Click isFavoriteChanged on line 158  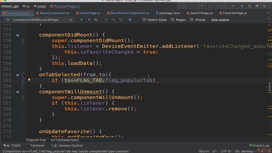pos(107,52)
